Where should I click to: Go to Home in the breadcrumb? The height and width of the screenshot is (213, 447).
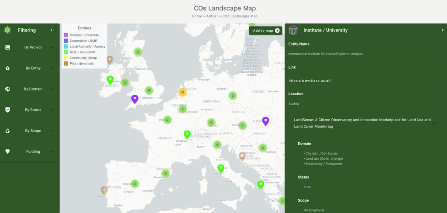(x=197, y=16)
